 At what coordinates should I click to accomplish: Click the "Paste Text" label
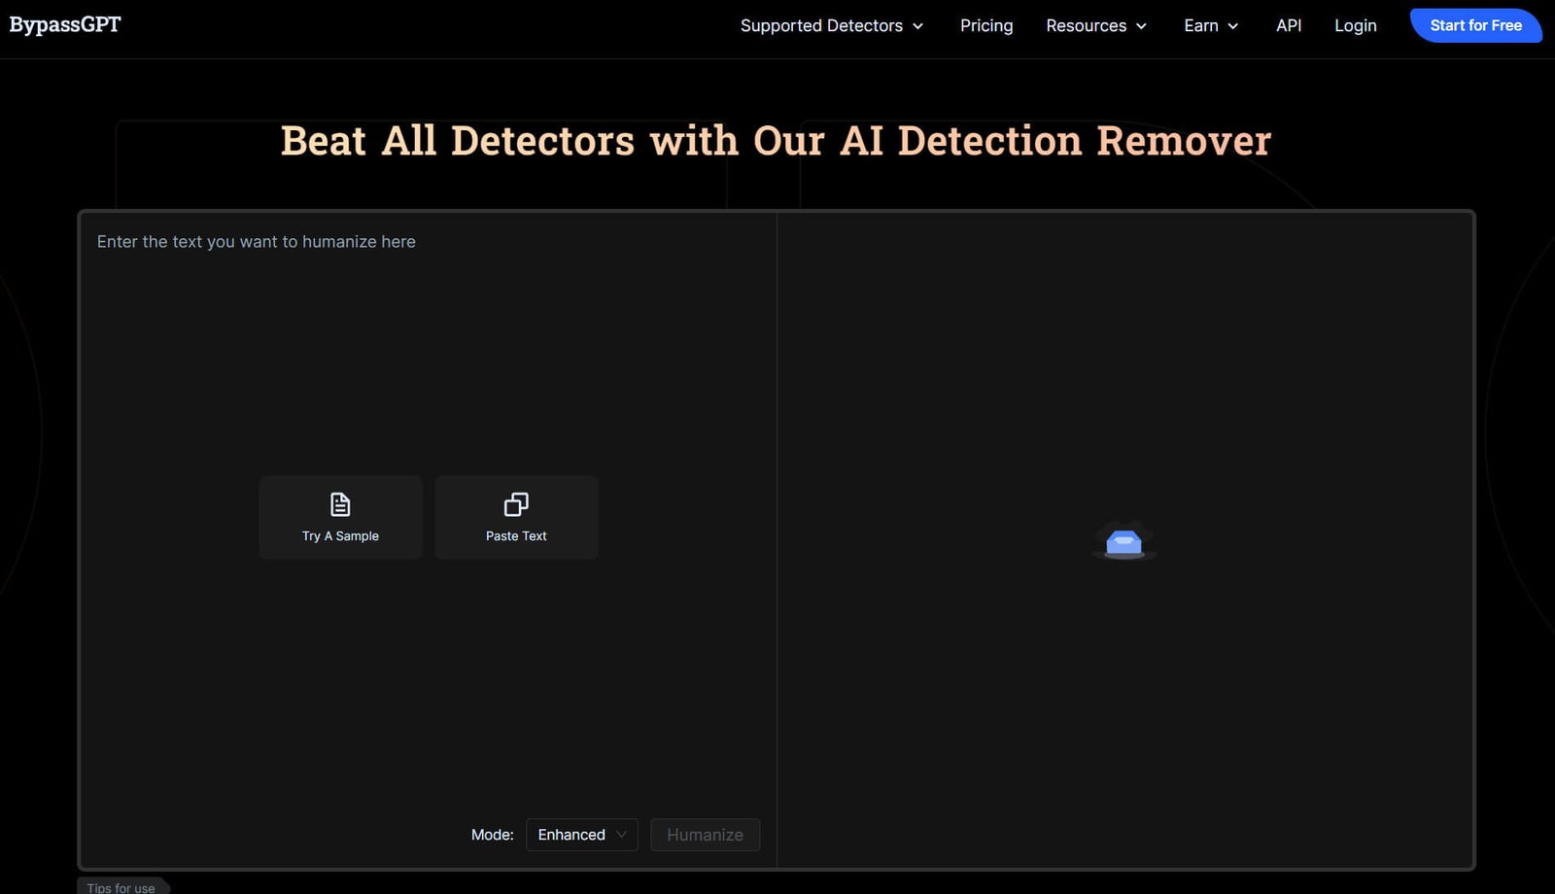click(x=516, y=536)
